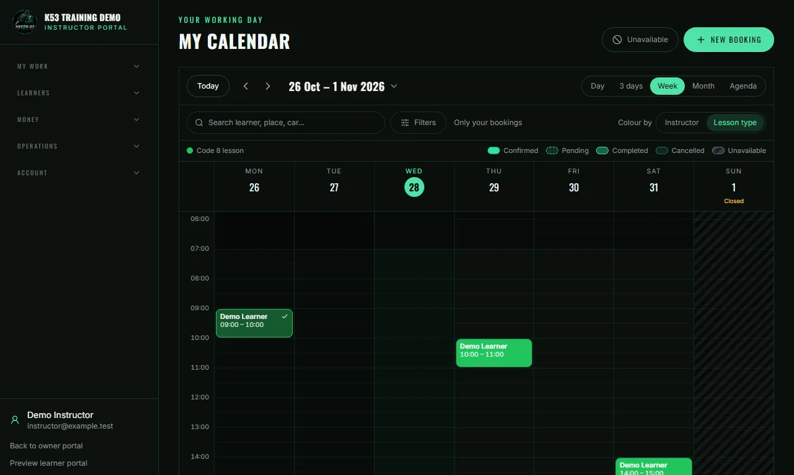Click the Completed status legend swatch

[x=602, y=150]
